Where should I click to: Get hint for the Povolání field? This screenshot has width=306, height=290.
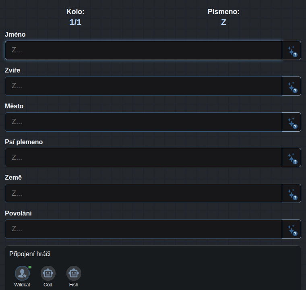point(292,229)
